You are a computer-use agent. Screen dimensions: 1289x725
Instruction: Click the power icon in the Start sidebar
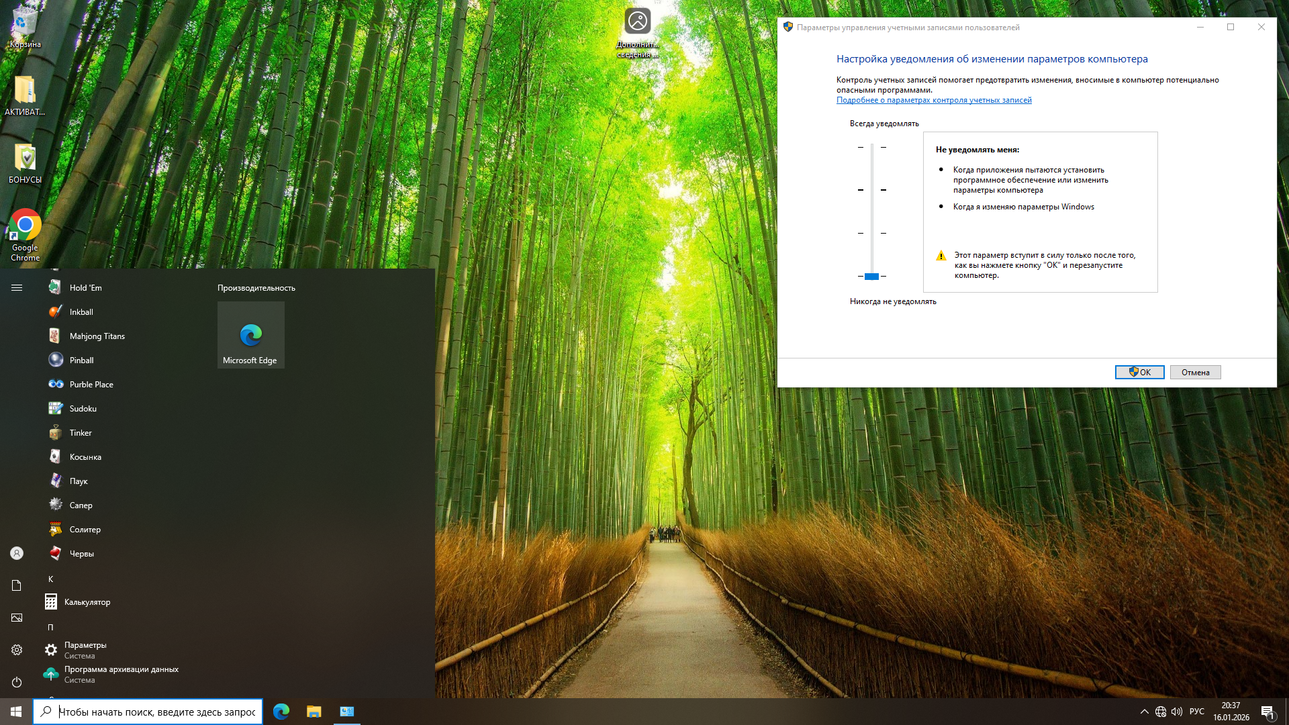(17, 682)
